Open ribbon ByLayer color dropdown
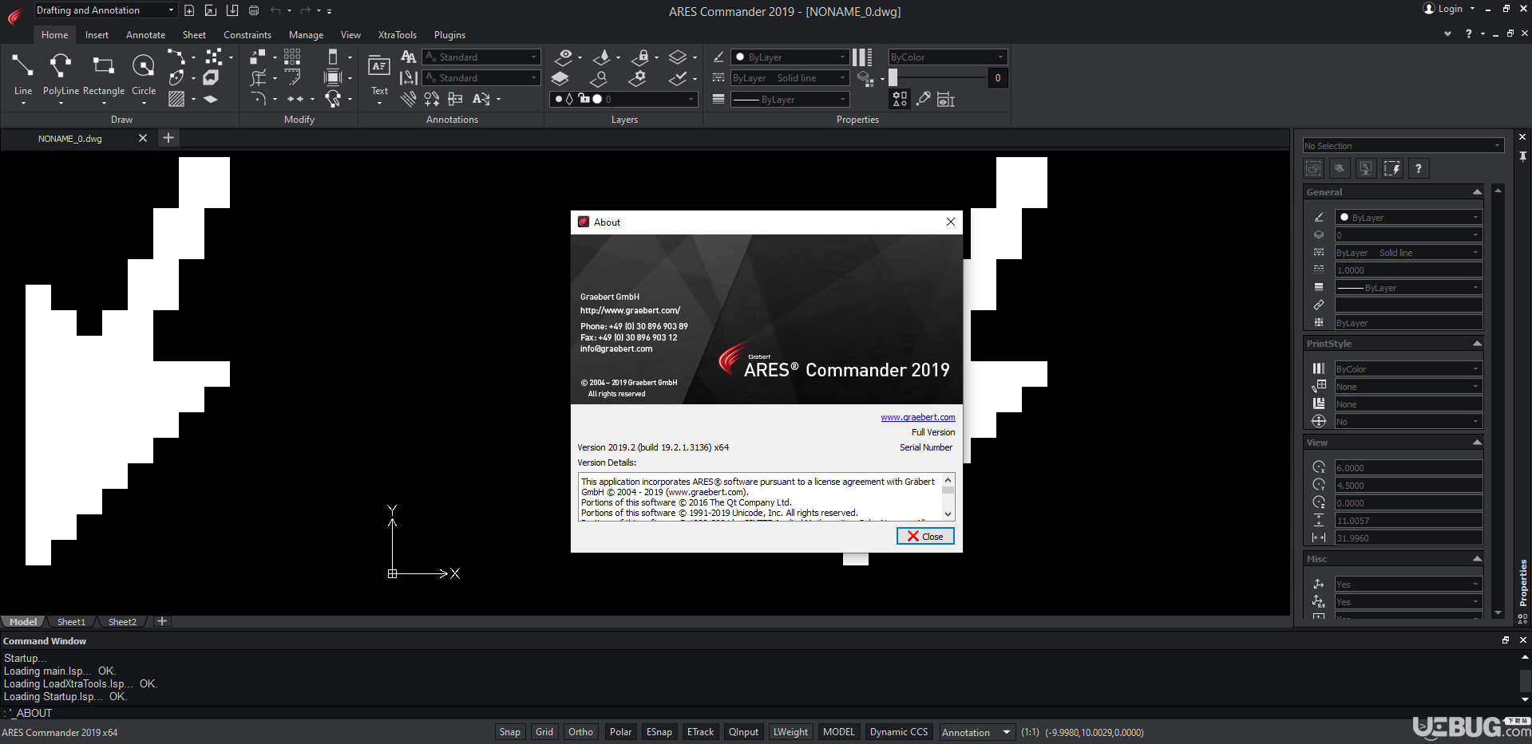Screen dimensions: 1532x744 [x=790, y=57]
